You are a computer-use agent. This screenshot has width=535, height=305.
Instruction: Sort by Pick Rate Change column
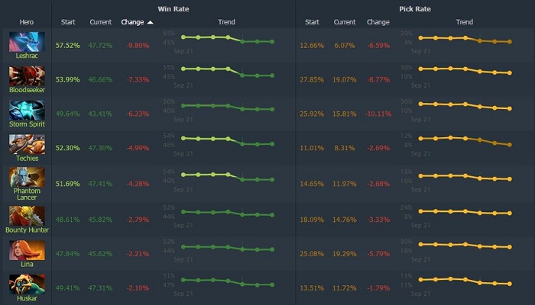[x=378, y=22]
